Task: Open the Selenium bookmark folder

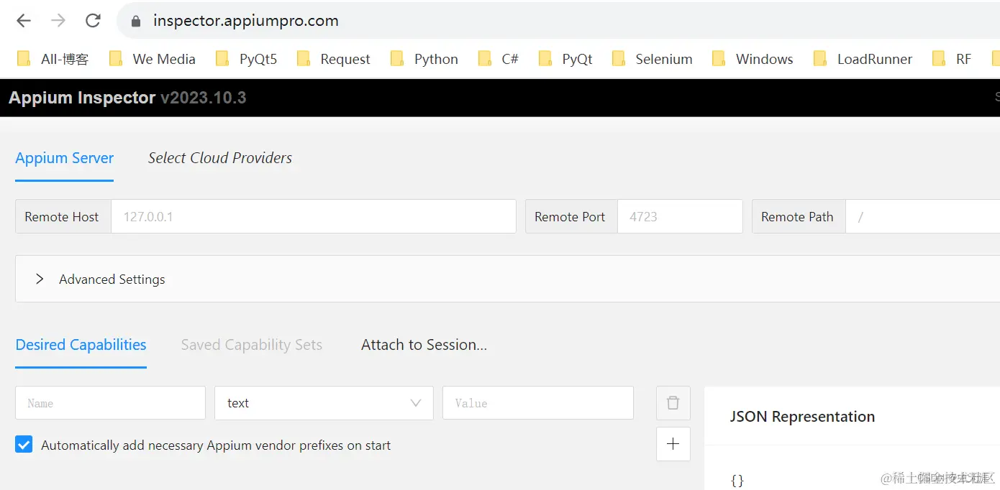Action: (x=652, y=59)
